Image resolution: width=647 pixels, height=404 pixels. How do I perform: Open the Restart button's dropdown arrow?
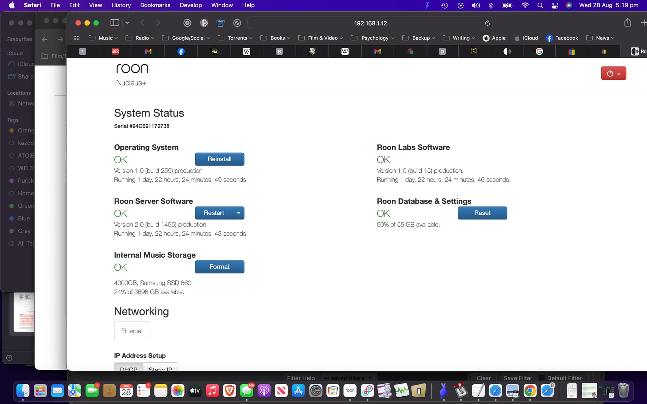pos(239,213)
